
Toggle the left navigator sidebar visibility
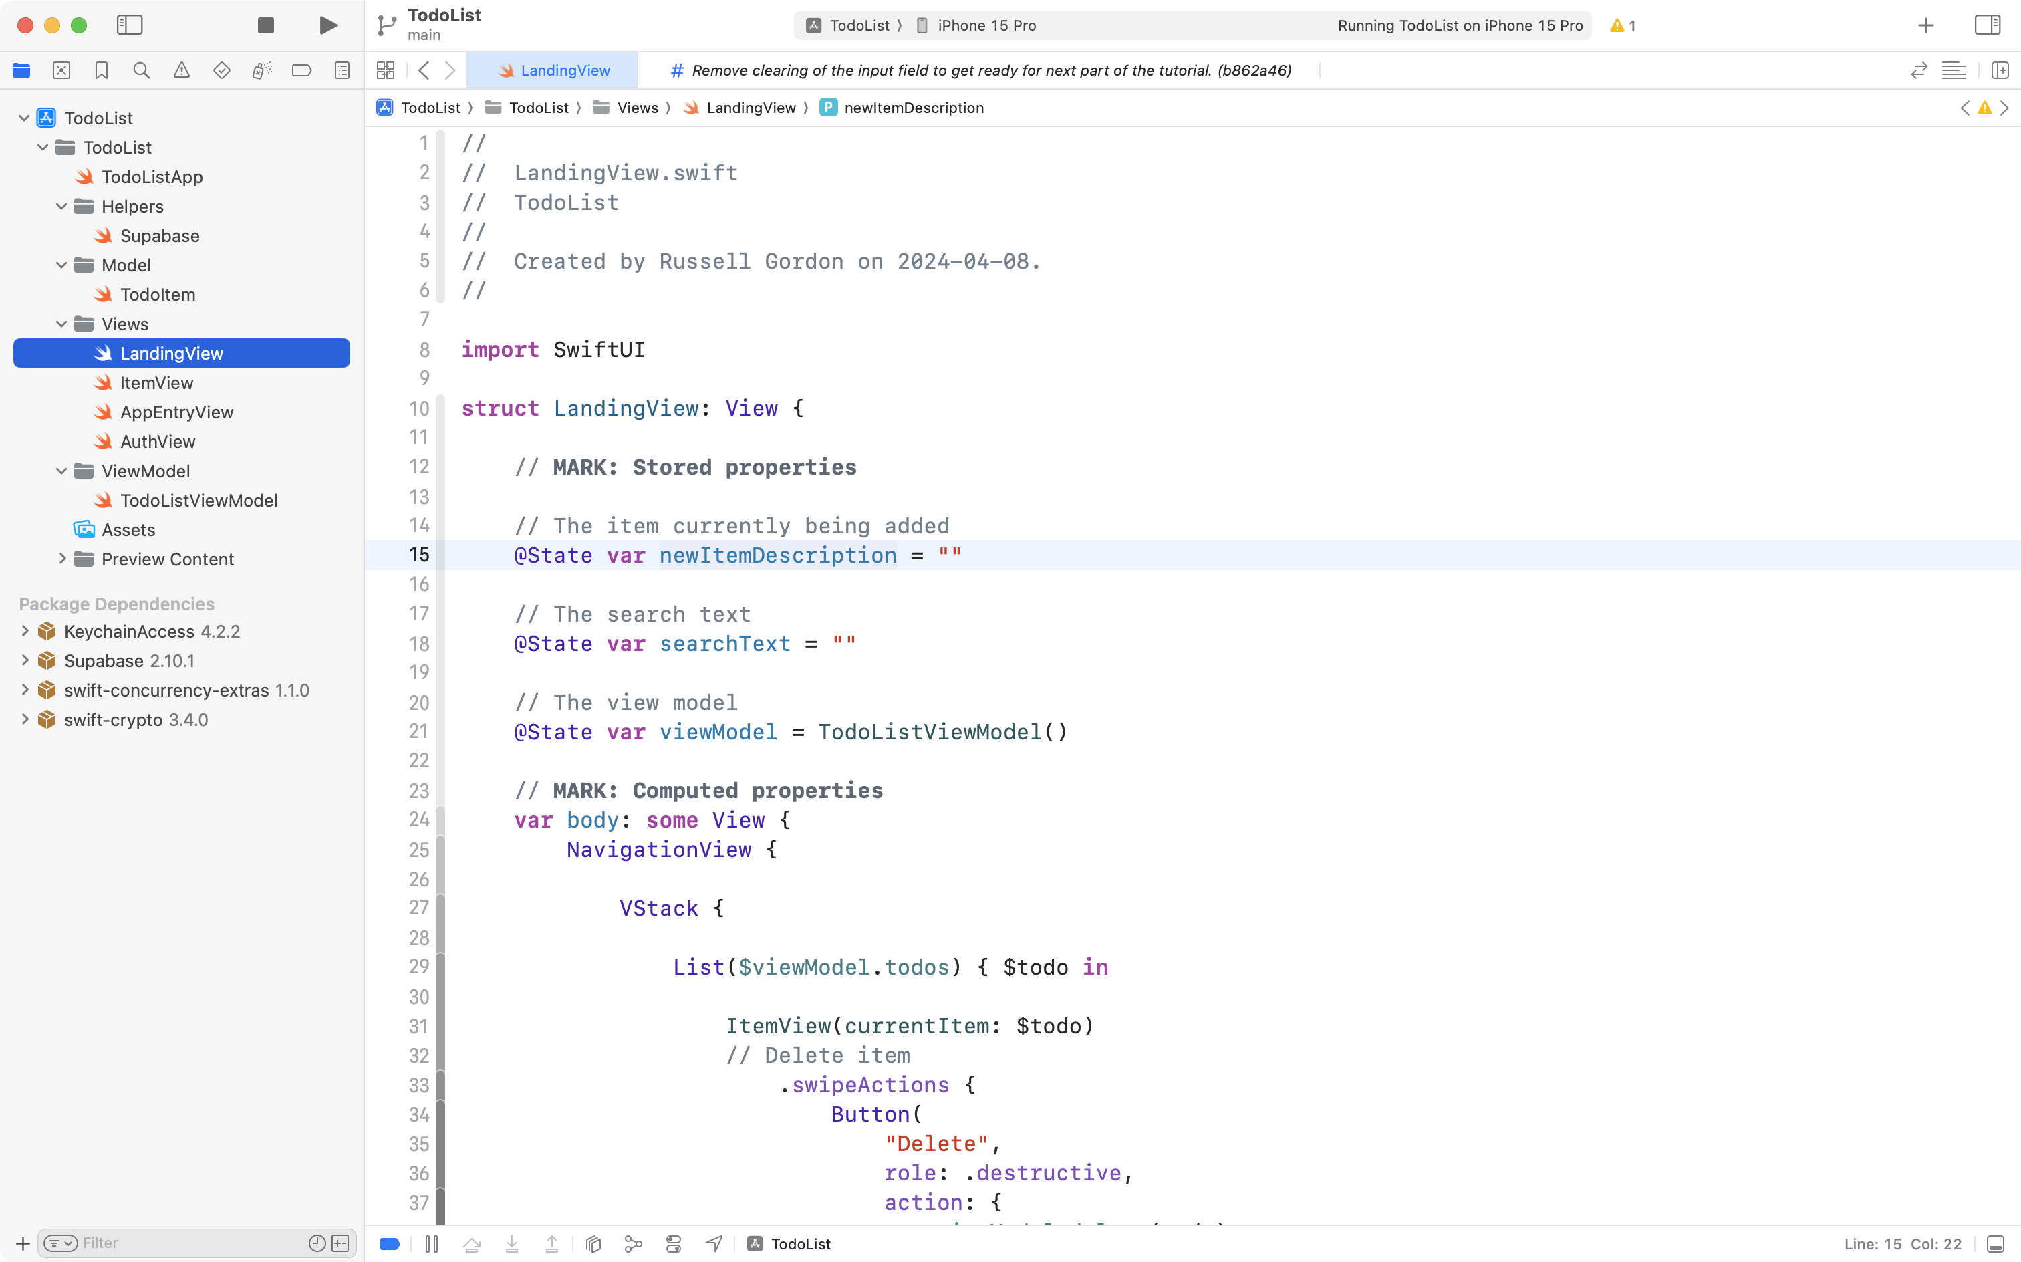[130, 25]
